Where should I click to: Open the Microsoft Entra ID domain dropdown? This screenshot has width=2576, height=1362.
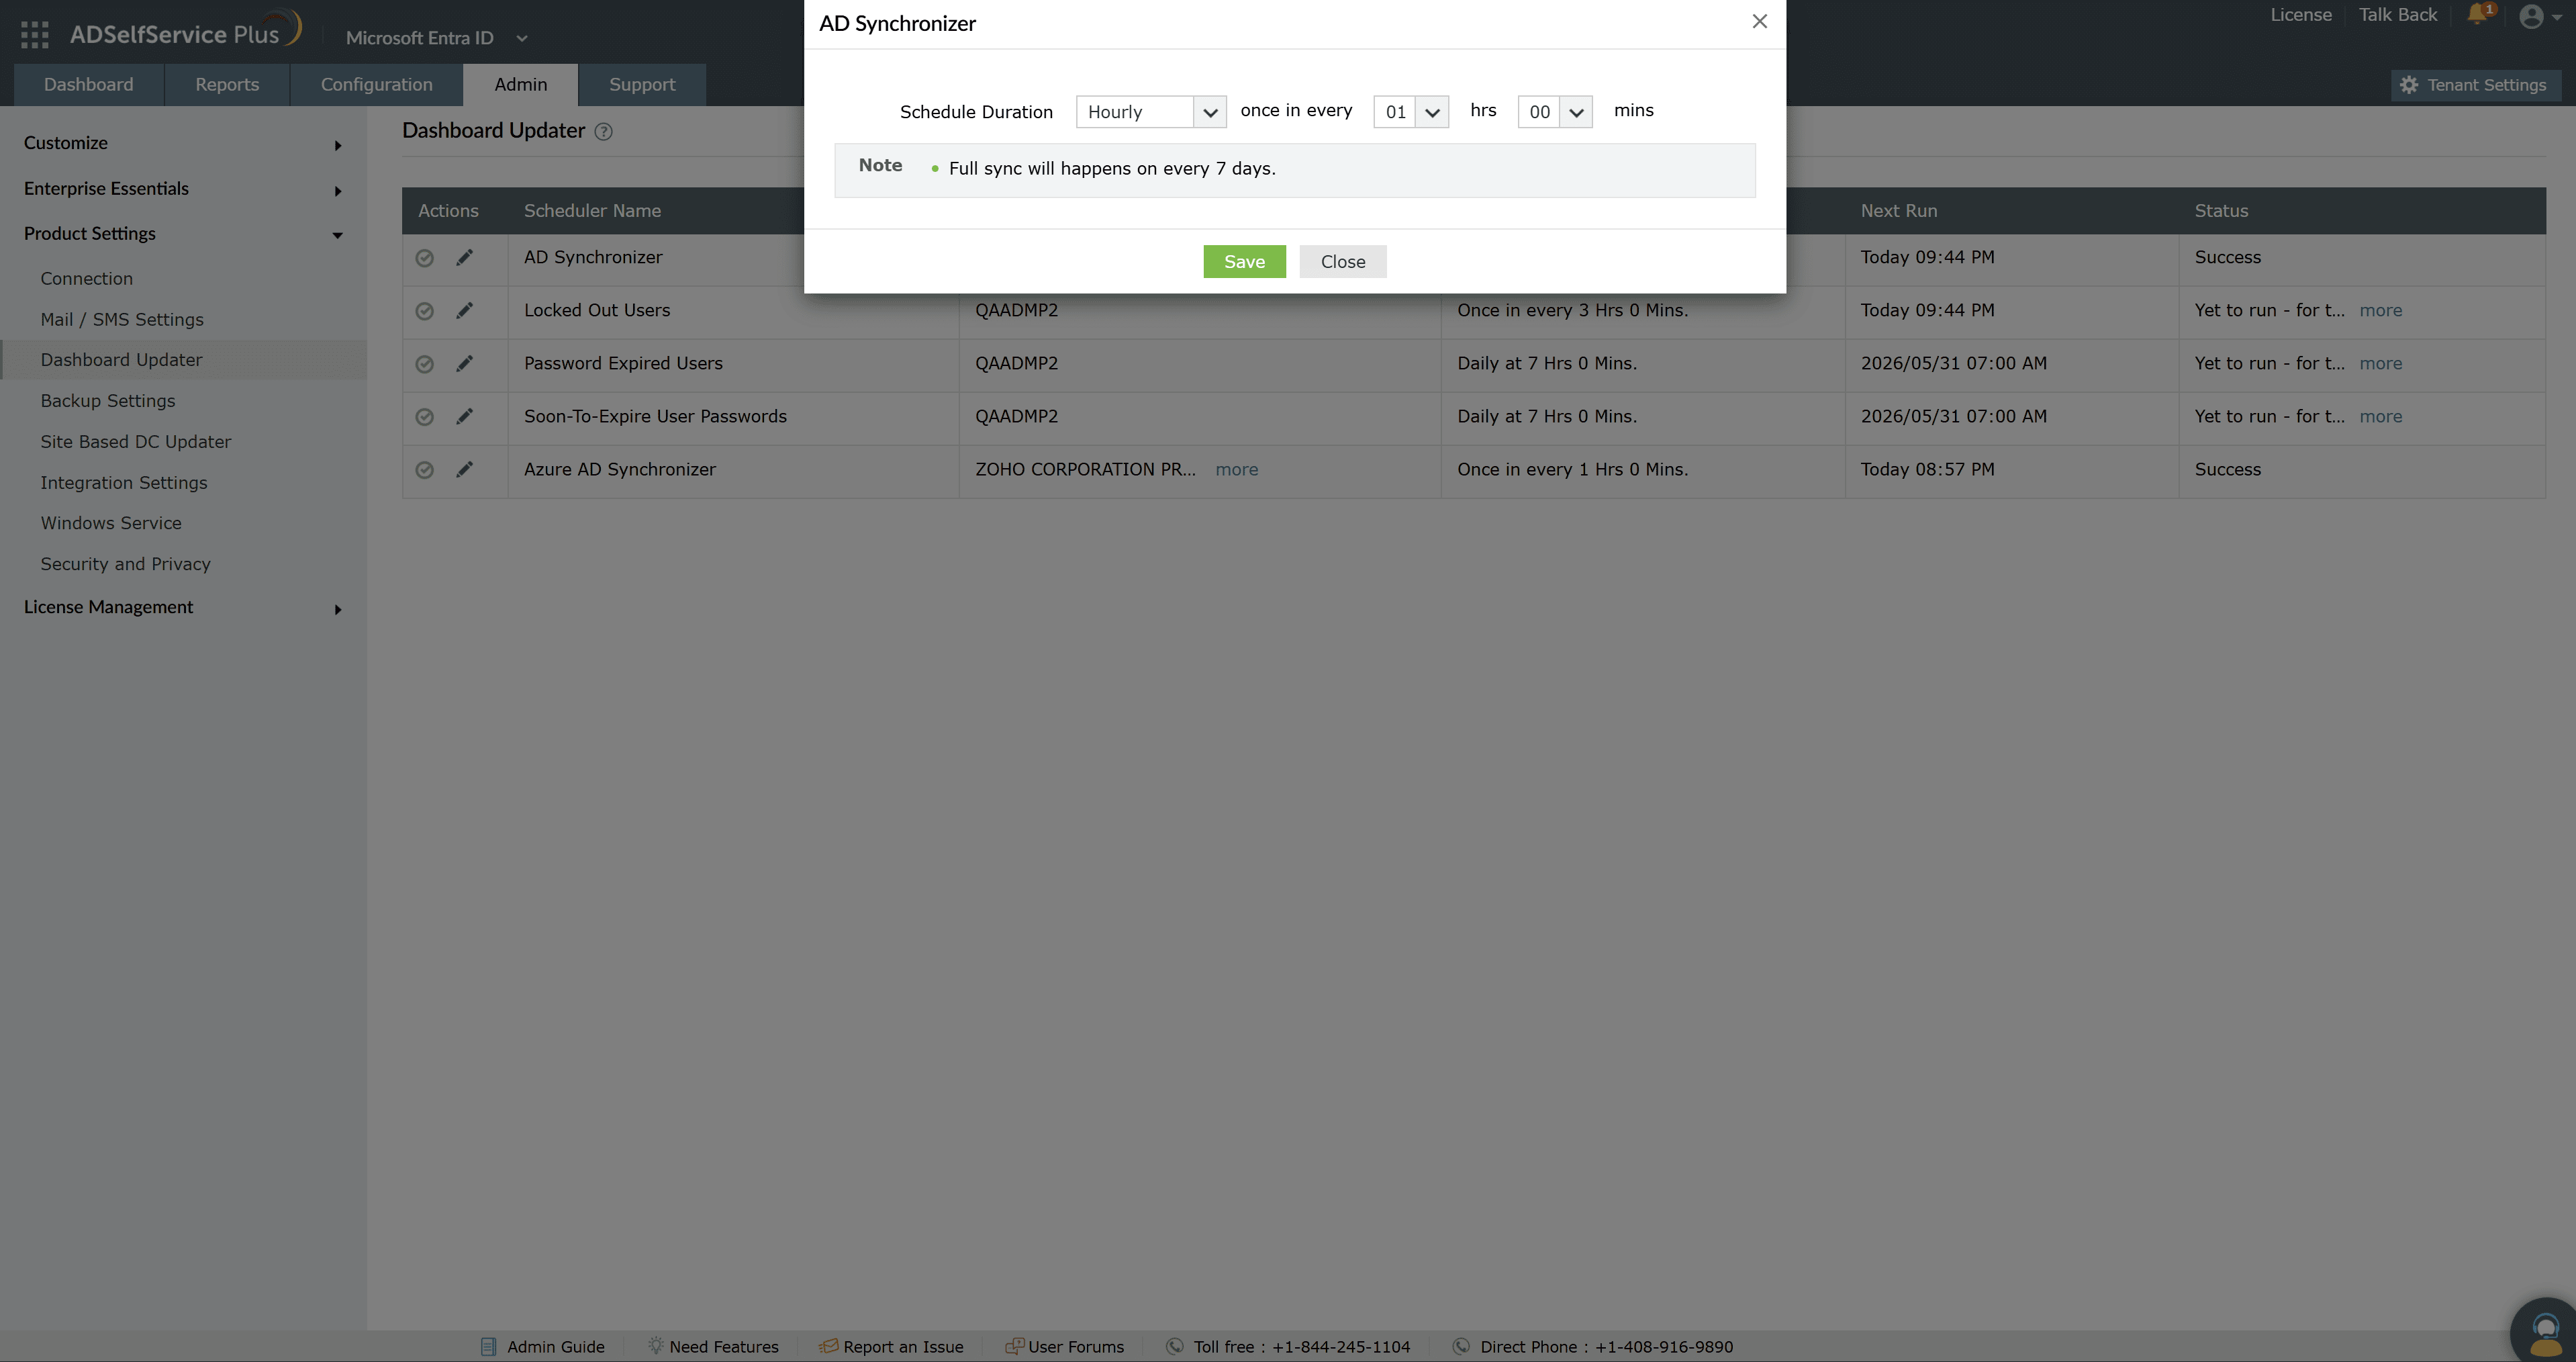[436, 38]
